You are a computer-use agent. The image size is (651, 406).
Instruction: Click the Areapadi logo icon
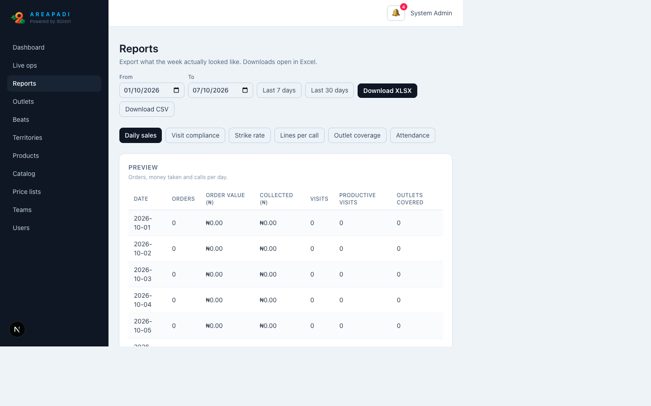tap(18, 18)
